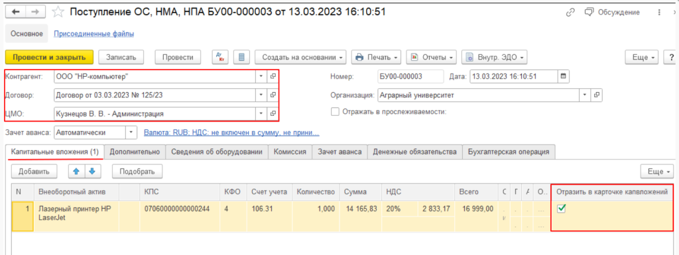Open Организация record via open icon
679x255 pixels.
[x=596, y=95]
